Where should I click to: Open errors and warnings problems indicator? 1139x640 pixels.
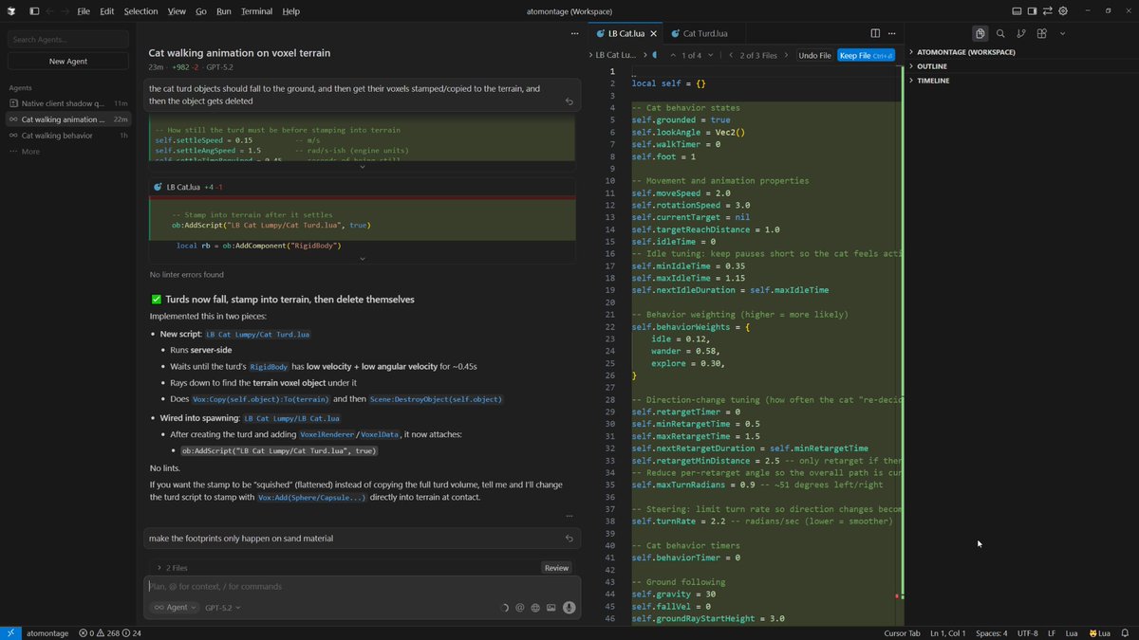tap(110, 632)
